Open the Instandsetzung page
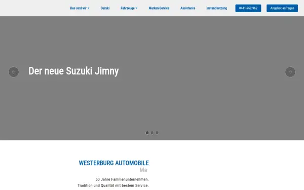This screenshot has width=304, height=190. [x=217, y=8]
